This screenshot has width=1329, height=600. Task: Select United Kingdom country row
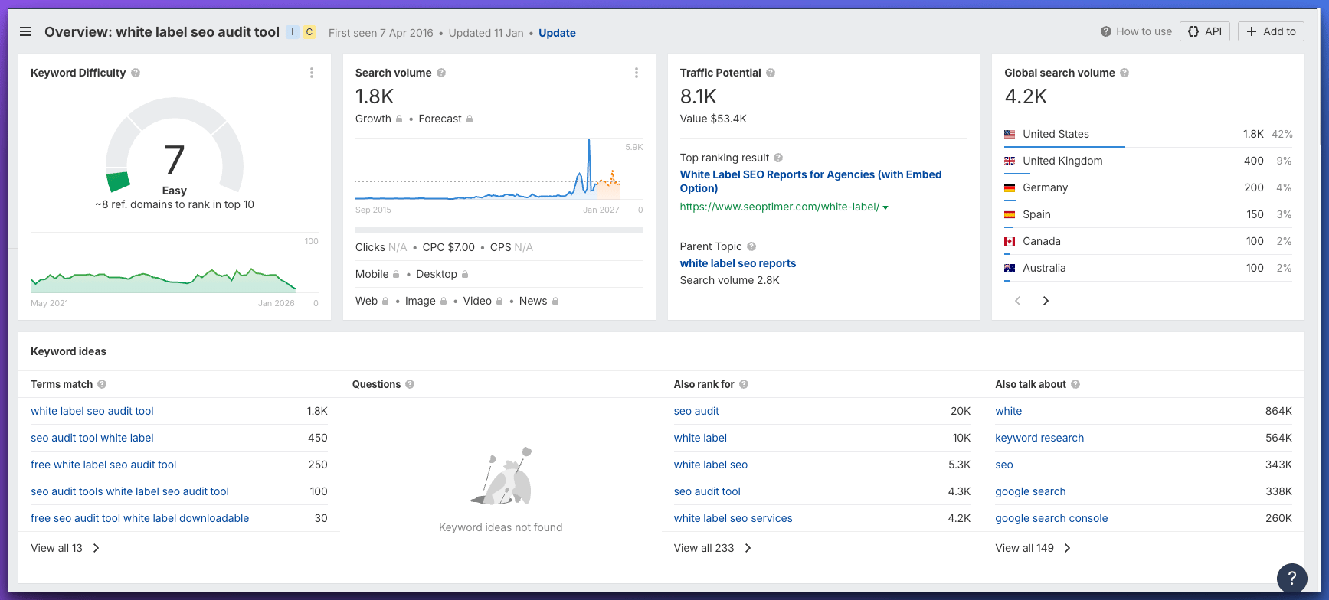click(x=1148, y=161)
